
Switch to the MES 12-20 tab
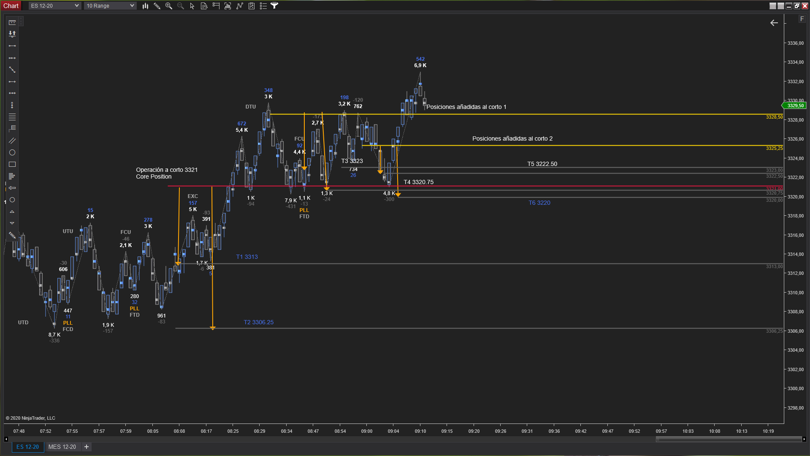62,447
